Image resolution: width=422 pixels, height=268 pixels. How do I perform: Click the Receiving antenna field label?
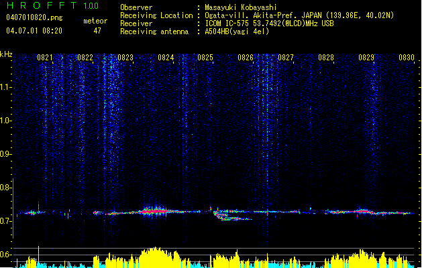click(154, 31)
